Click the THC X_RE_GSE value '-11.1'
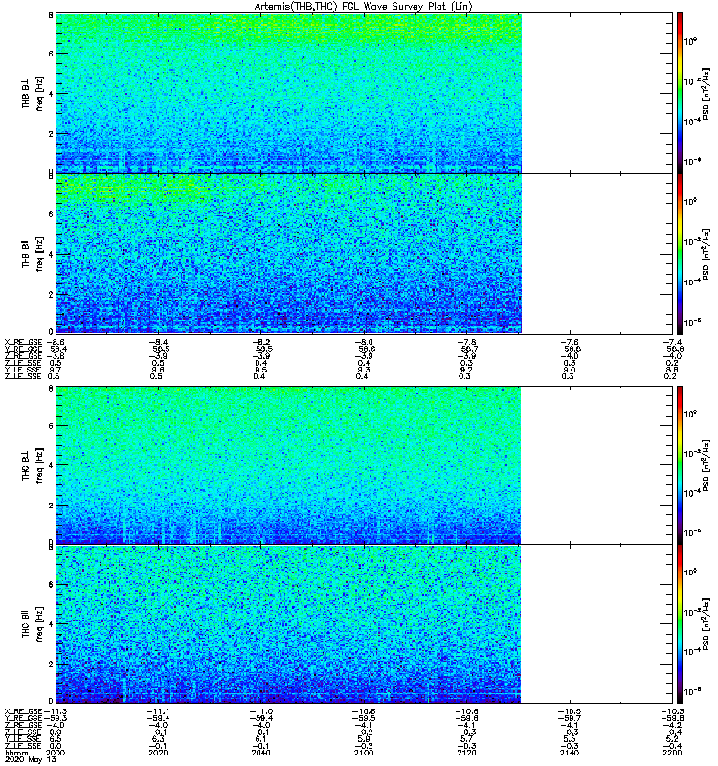Viewport: 718px width, 766px height. coord(158,711)
